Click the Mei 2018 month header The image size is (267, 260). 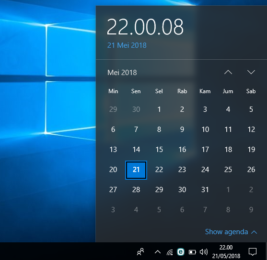click(x=122, y=73)
